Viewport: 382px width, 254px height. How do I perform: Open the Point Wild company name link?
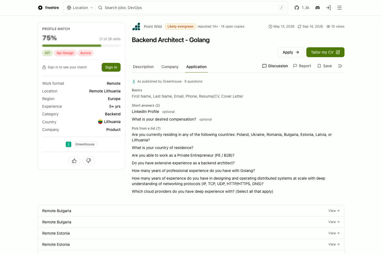coord(153,27)
